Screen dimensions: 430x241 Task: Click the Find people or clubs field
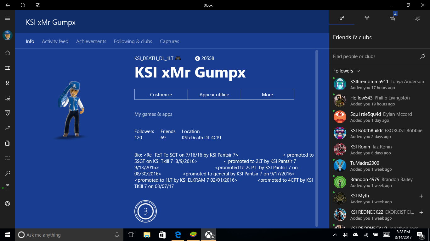375,56
